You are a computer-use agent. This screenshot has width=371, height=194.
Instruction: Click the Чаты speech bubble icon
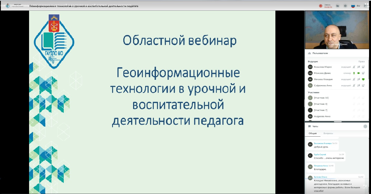coord(309,126)
